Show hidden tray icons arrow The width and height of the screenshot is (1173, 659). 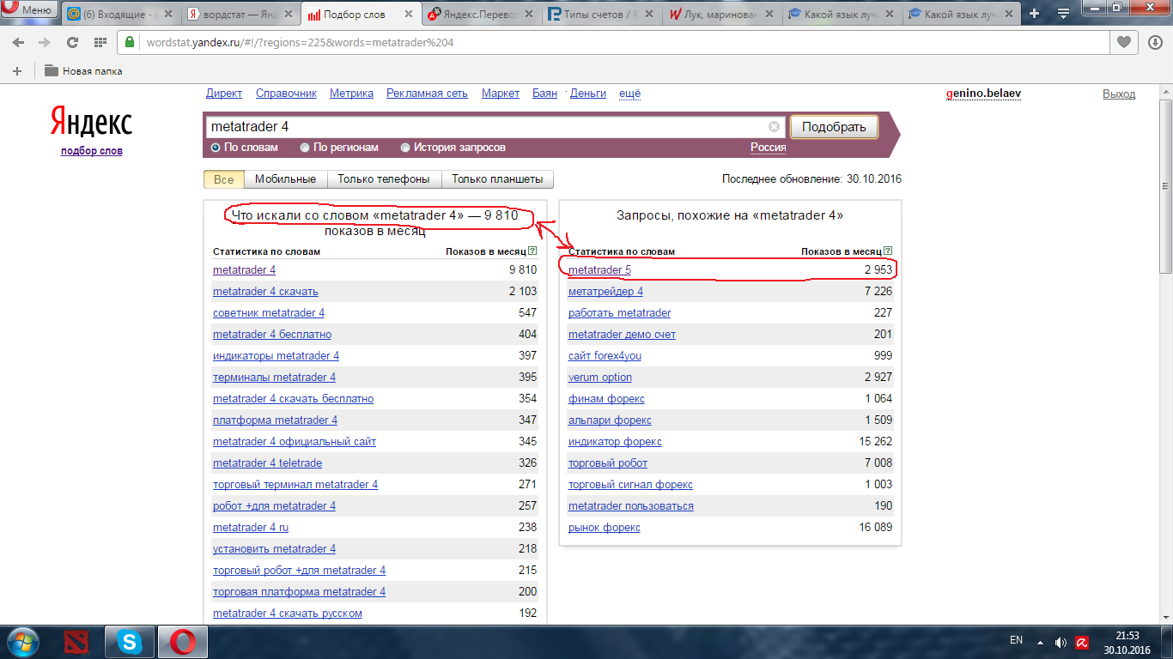(1040, 641)
